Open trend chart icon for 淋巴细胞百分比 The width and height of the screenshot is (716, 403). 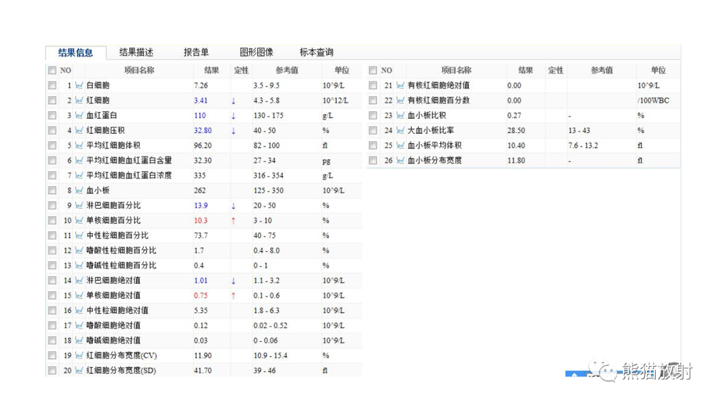tap(79, 205)
